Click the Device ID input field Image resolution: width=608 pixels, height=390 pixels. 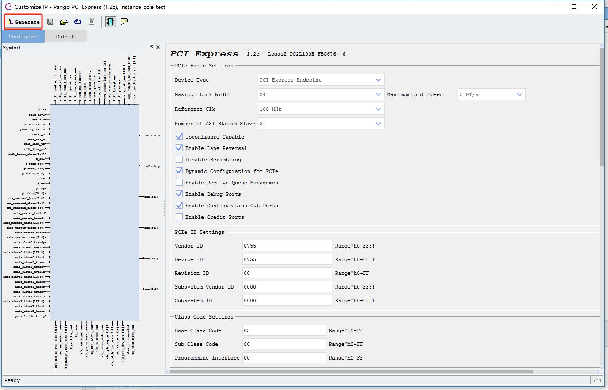287,259
